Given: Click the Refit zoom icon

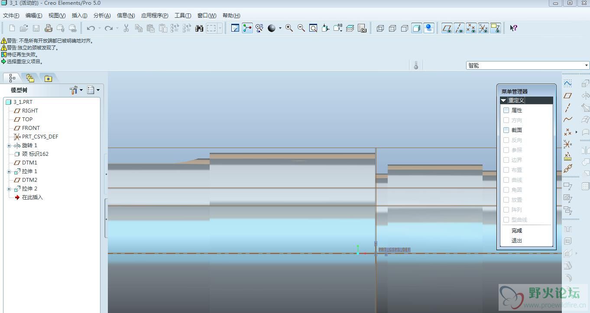Looking at the screenshot, I should point(313,28).
